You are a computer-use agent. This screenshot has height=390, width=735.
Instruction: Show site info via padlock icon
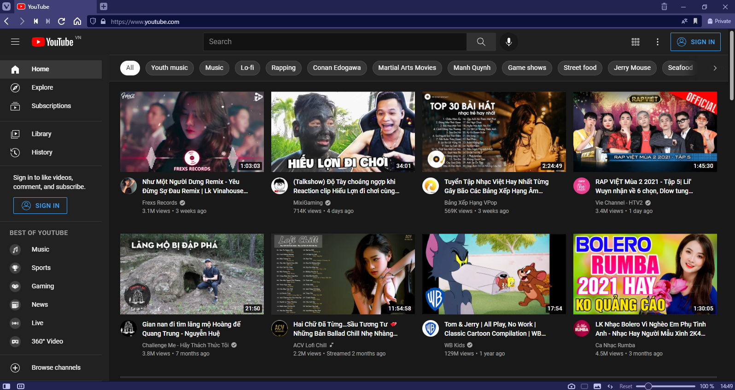(x=103, y=21)
